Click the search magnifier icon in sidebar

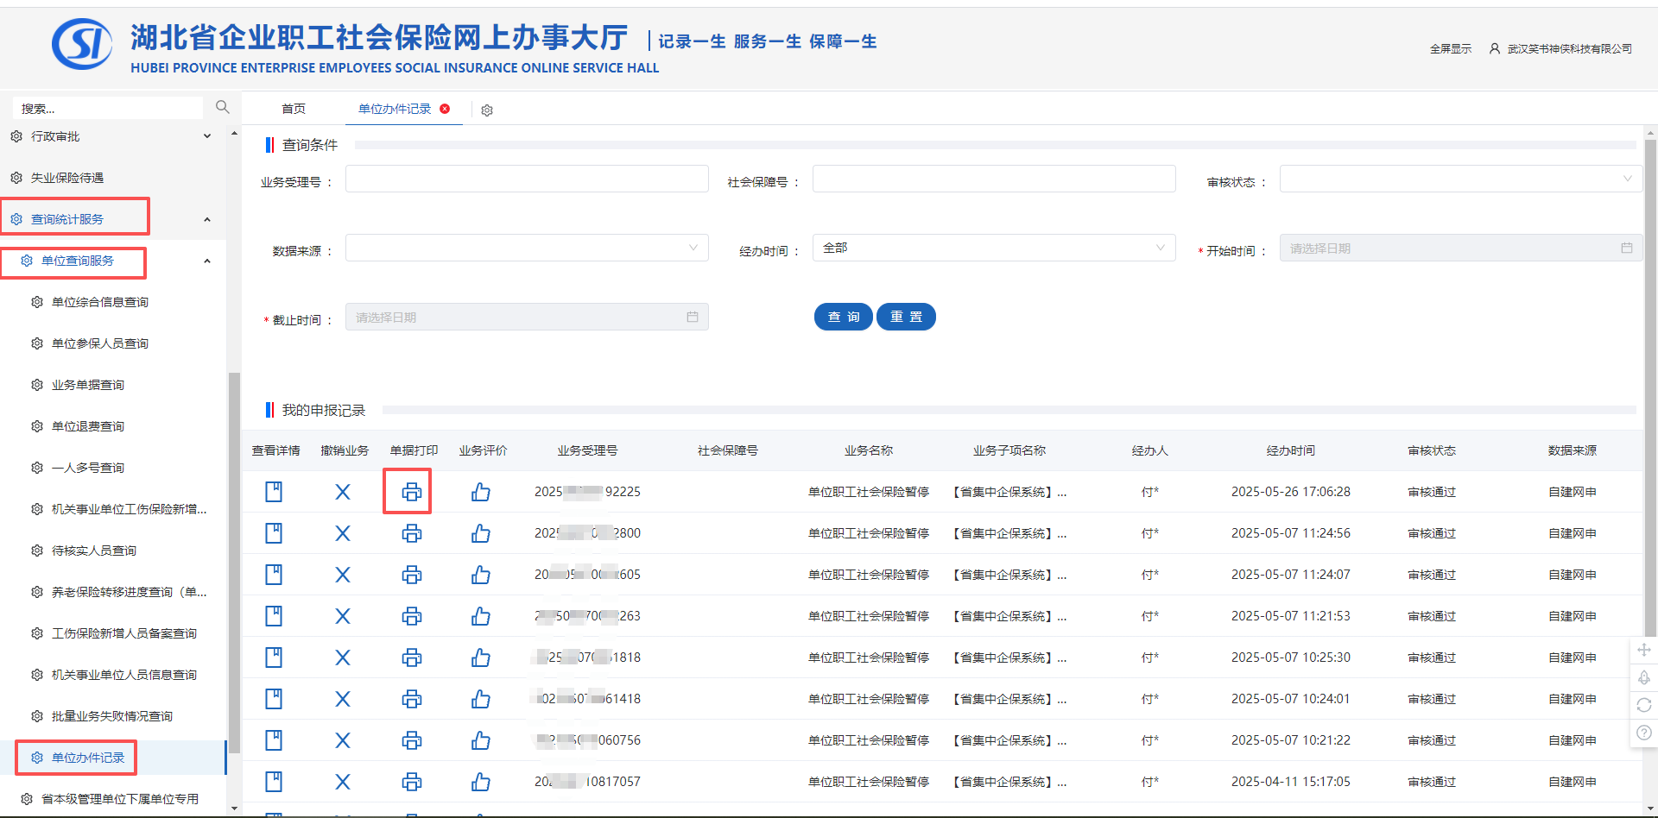coord(222,107)
